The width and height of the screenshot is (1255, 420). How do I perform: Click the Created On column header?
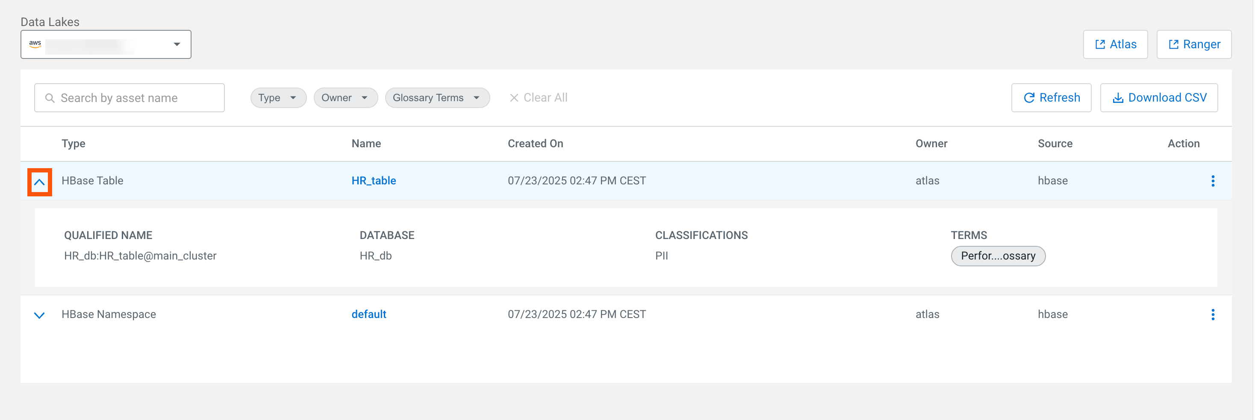click(x=535, y=143)
